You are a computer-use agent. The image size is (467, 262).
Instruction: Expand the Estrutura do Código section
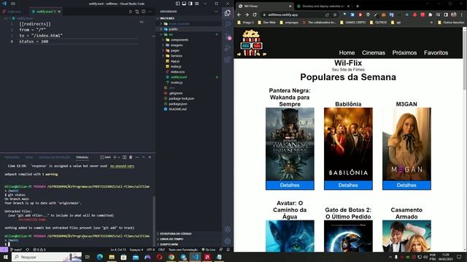coord(190,234)
